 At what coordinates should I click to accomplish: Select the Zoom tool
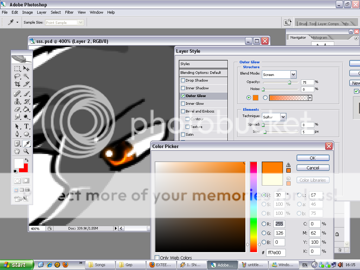click(26, 152)
